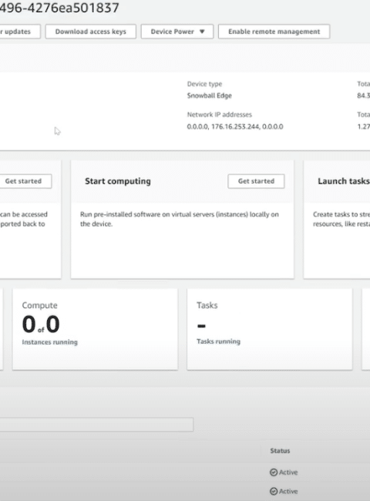Click the search input field above the table
Viewport: 370px width, 501px height.
point(96,425)
